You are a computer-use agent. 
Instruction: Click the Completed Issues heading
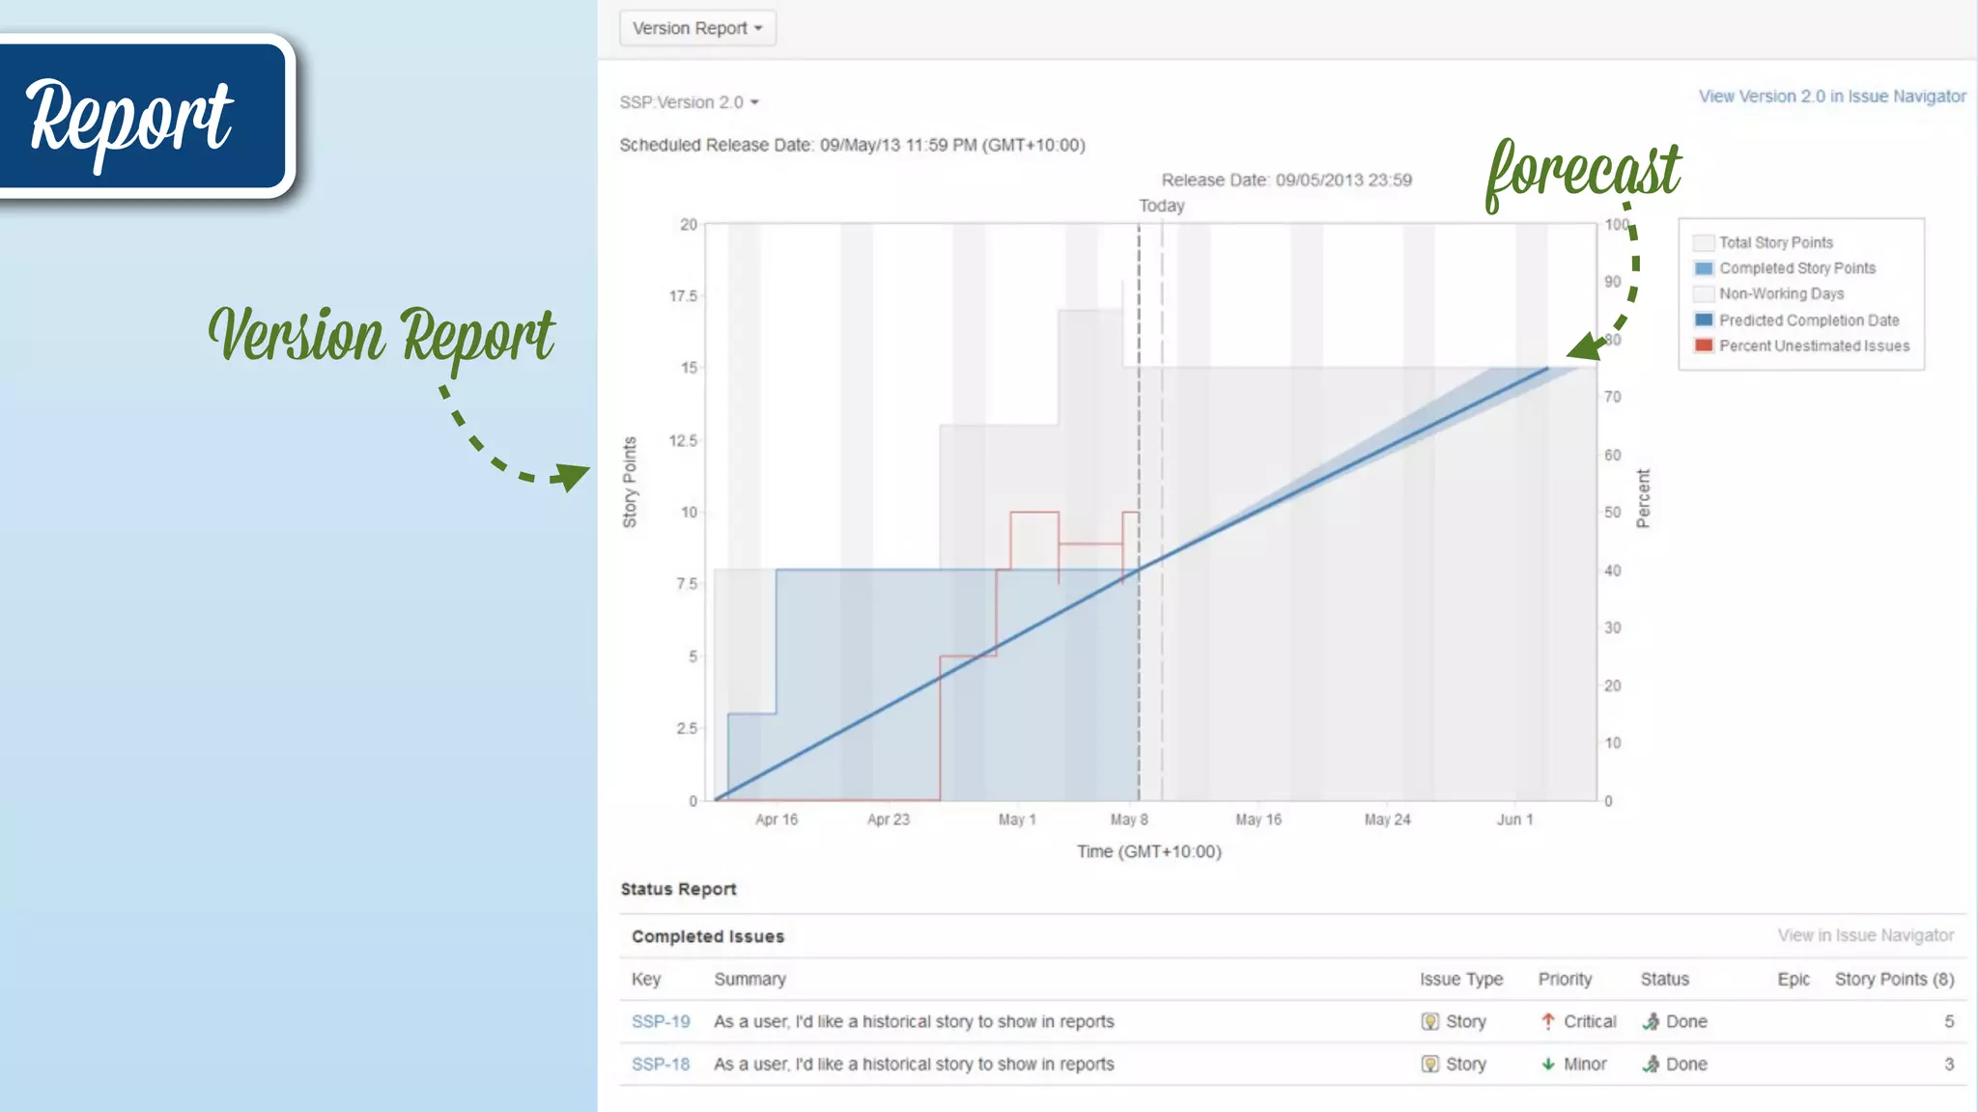coord(708,936)
